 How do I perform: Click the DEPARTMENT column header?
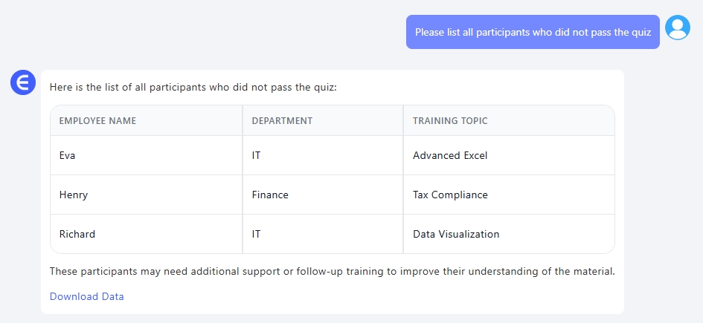click(x=282, y=121)
